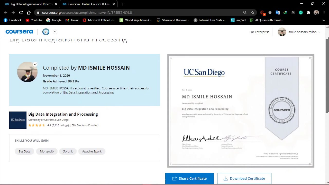Select the Splunk skill tag
Viewport: 329px width, 185px height.
68,151
